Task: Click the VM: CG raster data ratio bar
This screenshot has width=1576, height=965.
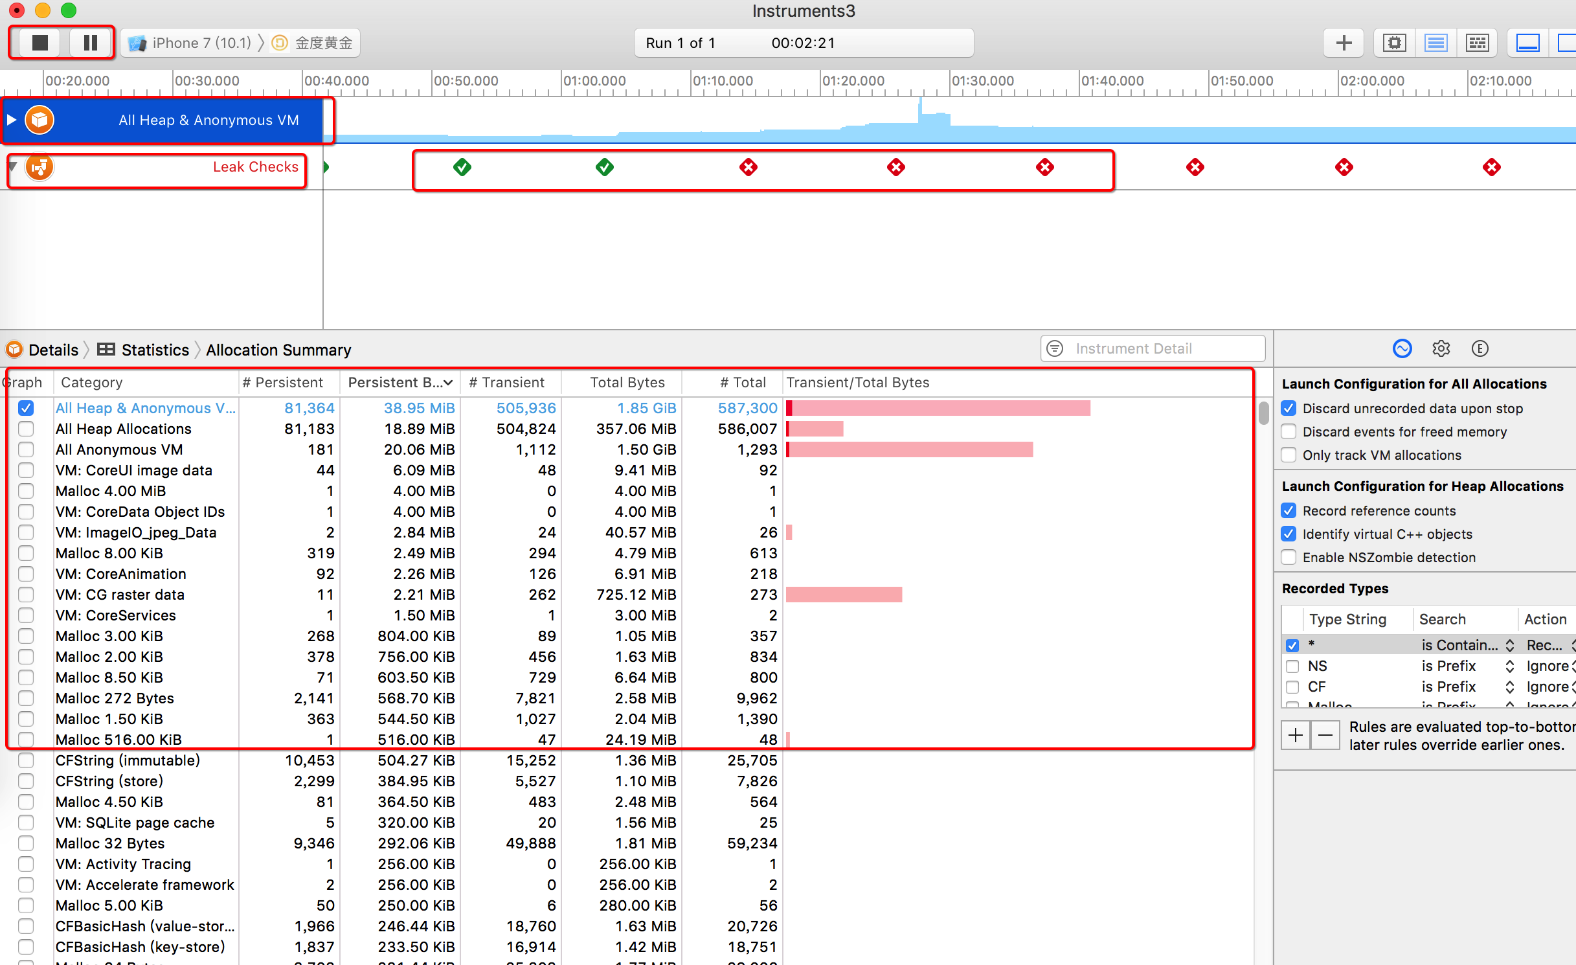Action: click(x=844, y=595)
